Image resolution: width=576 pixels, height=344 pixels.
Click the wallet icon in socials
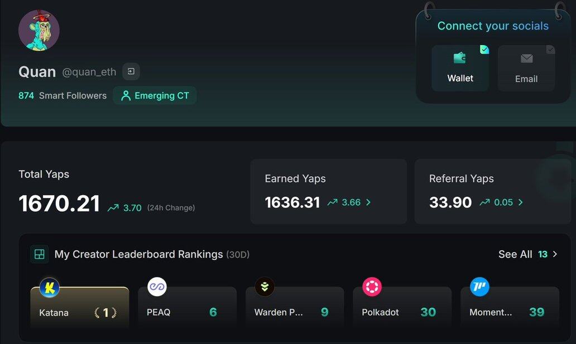coord(460,58)
